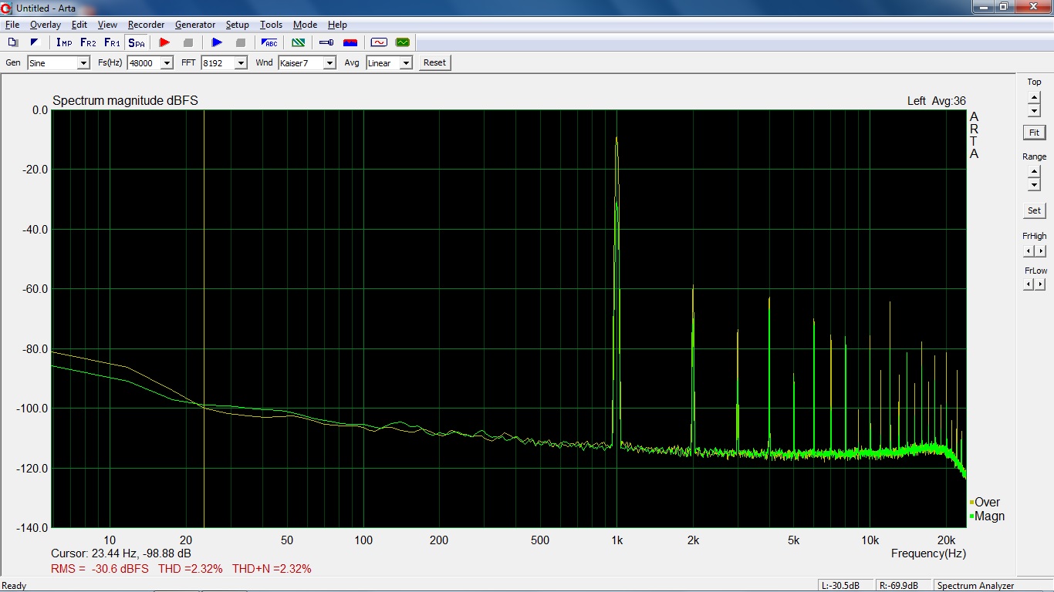1054x592 pixels.
Task: Click the ABC label overlay icon
Action: click(269, 42)
